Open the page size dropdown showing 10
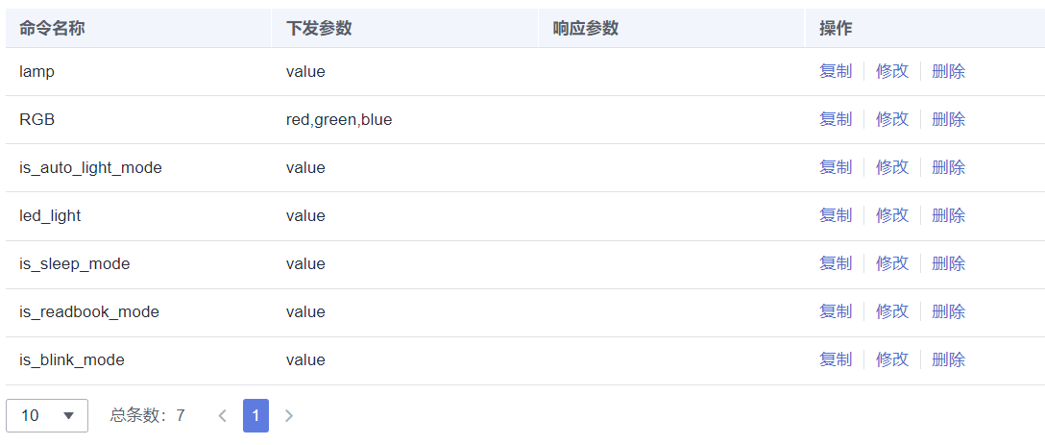The image size is (1045, 445). [x=47, y=415]
